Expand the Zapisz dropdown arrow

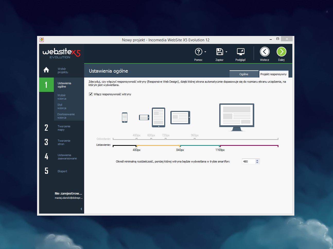(226, 52)
